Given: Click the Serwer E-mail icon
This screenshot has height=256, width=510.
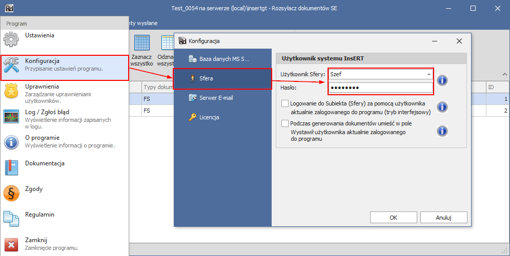Looking at the screenshot, I should (193, 98).
